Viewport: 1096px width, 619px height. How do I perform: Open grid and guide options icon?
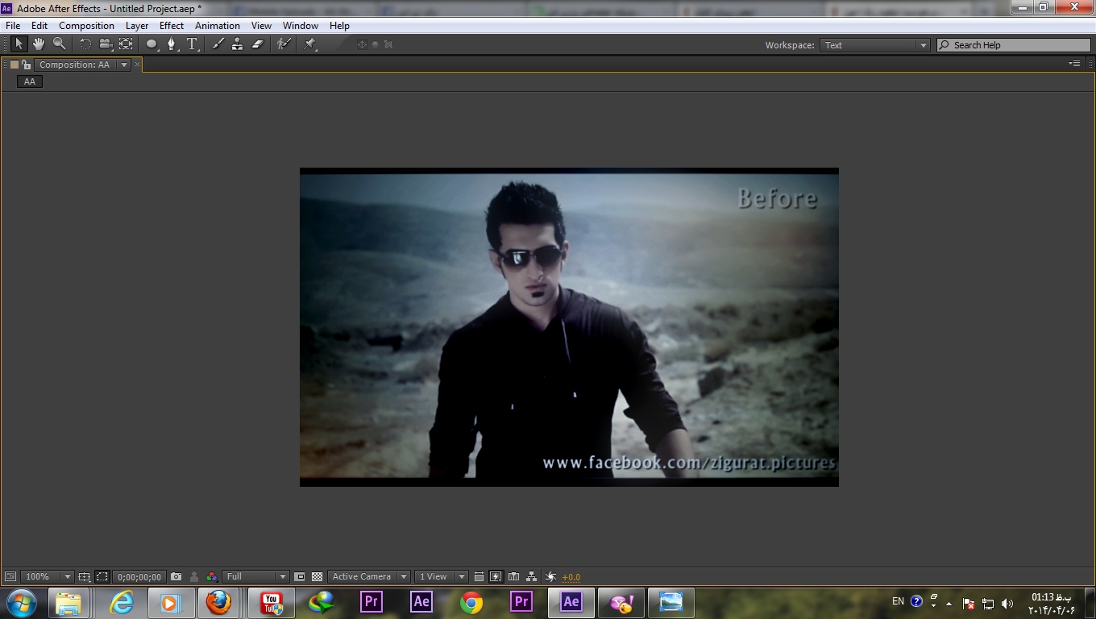85,576
